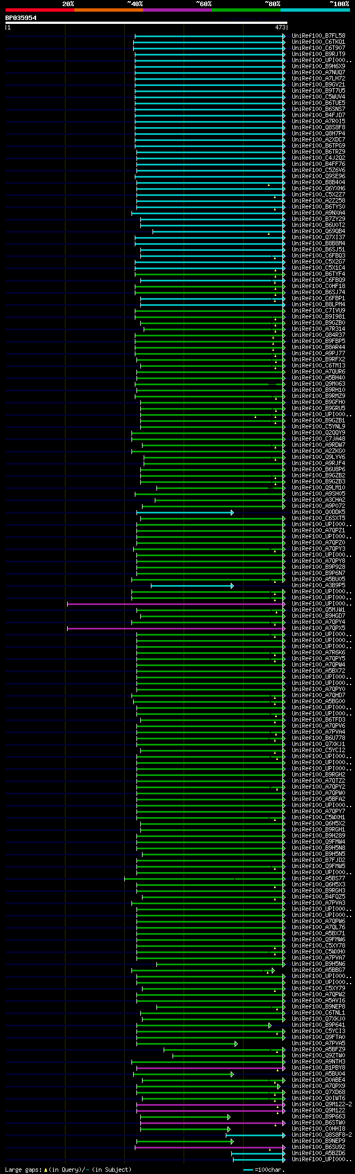Select hit label UniRef100_C5WUV4
The width and height of the screenshot is (355, 1174).
coord(318,97)
